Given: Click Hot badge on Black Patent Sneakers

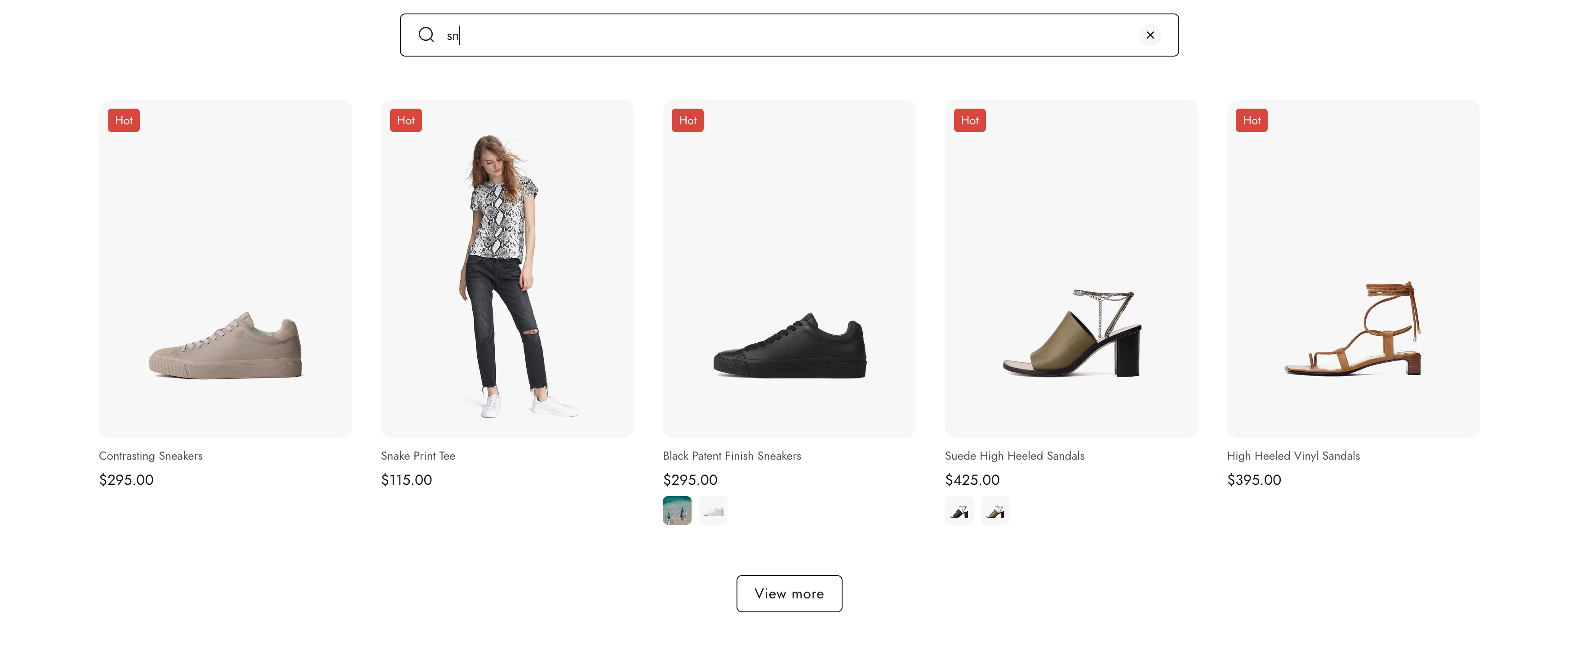Looking at the screenshot, I should 687,121.
